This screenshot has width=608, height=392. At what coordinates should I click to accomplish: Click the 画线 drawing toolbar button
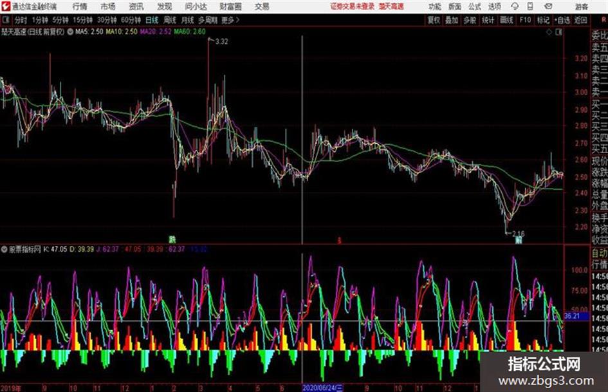506,20
